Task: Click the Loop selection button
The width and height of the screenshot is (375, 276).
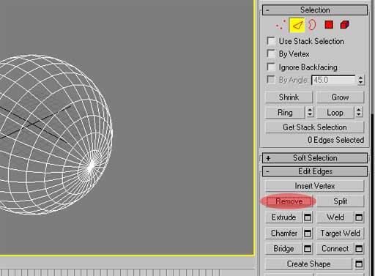Action: [335, 113]
